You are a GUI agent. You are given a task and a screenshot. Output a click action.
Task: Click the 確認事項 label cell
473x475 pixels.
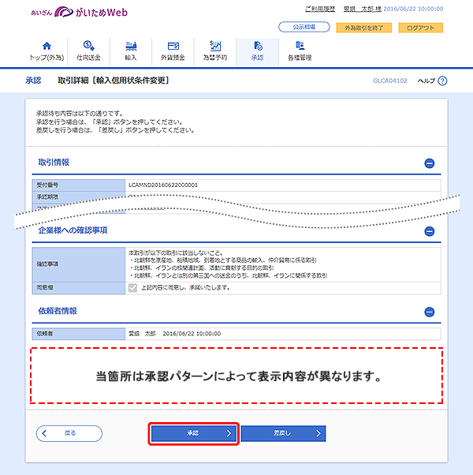click(79, 264)
